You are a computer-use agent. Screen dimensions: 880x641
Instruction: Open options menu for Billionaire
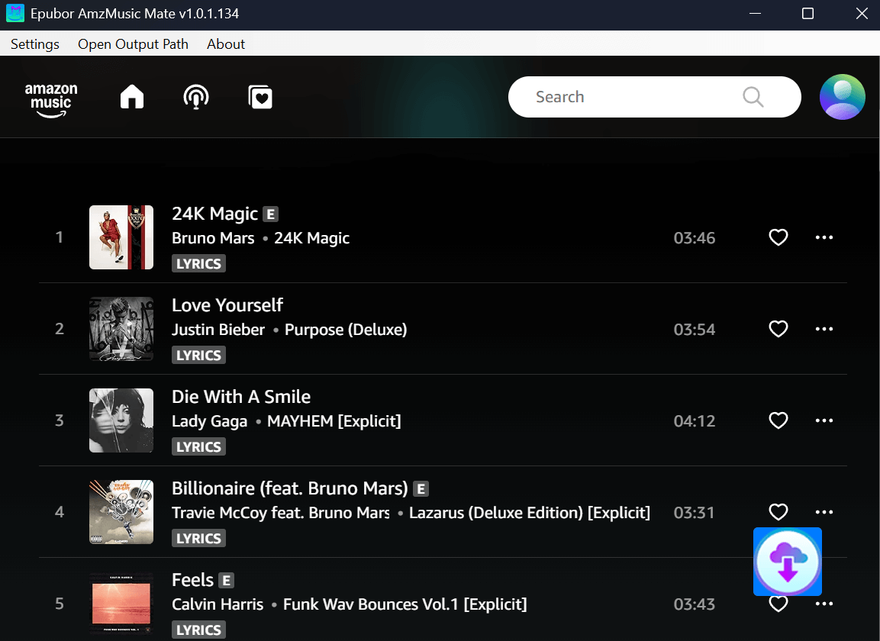coord(824,512)
